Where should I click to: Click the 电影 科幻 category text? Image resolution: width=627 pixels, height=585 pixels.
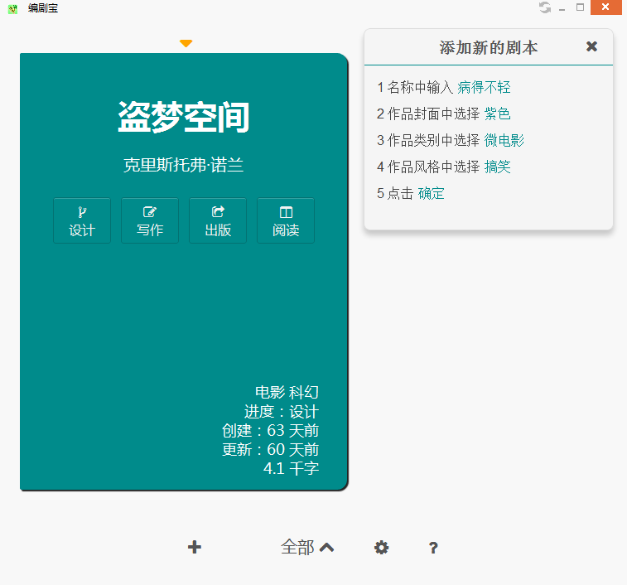[x=287, y=392]
